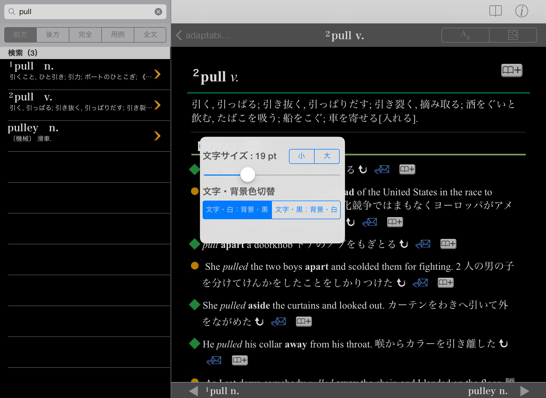Screen dimensions: 546x398
Task: Open the info circle icon
Action: coord(521,11)
